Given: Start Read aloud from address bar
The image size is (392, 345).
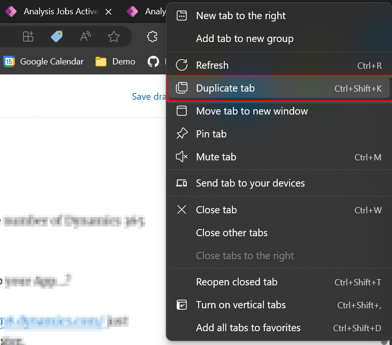Looking at the screenshot, I should coord(85,37).
